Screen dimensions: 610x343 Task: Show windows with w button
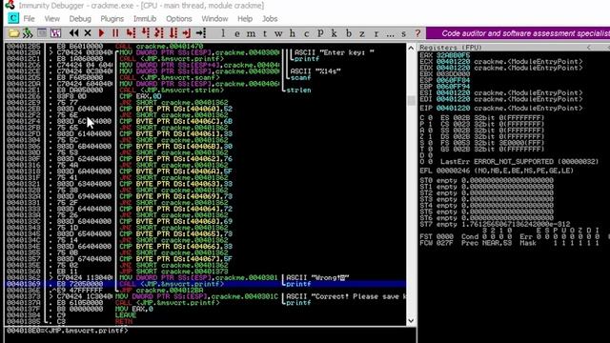[x=278, y=33]
